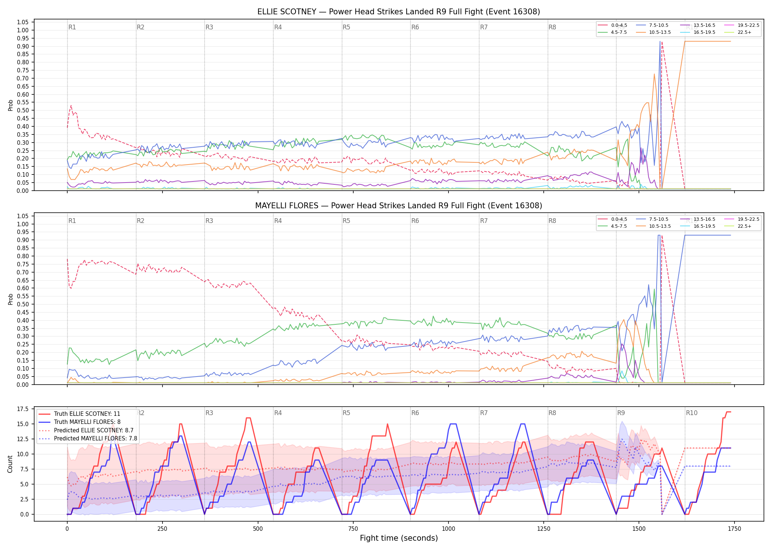Image resolution: width=772 pixels, height=551 pixels.
Task: Select '7.5-10.5' legend entry in MAYELLI FLORES chart
Action: 653,219
